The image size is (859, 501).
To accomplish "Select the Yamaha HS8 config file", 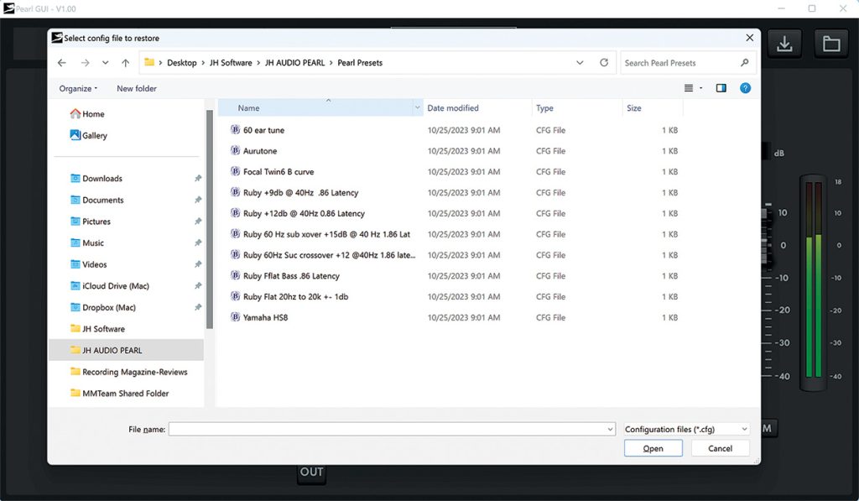I will [x=265, y=318].
